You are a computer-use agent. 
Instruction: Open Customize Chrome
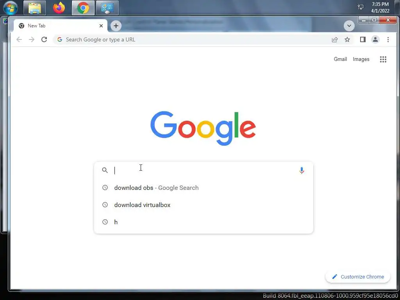click(x=358, y=277)
